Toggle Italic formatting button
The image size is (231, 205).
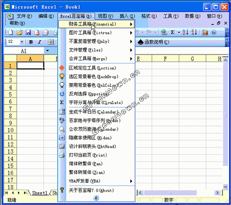click(40, 42)
